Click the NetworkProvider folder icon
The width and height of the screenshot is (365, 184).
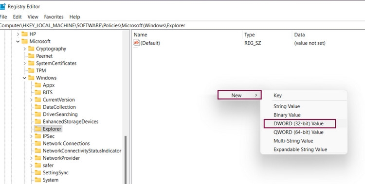click(37, 158)
